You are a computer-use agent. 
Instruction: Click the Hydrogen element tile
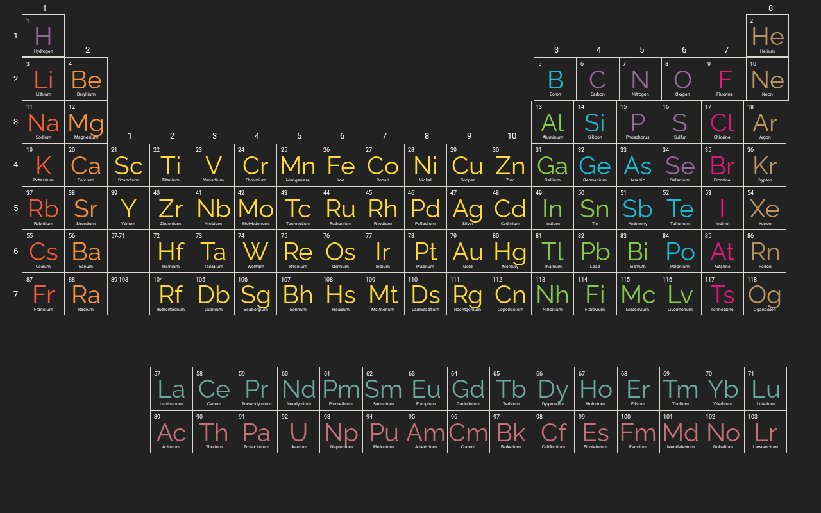click(x=43, y=36)
